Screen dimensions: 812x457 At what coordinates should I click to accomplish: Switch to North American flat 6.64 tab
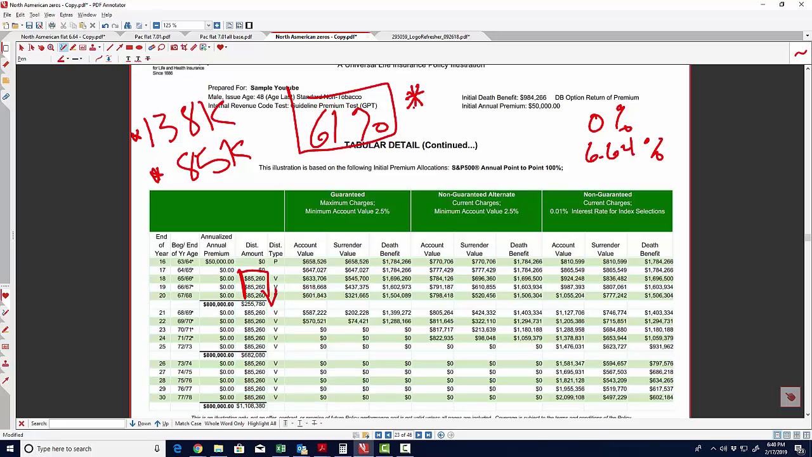(63, 37)
